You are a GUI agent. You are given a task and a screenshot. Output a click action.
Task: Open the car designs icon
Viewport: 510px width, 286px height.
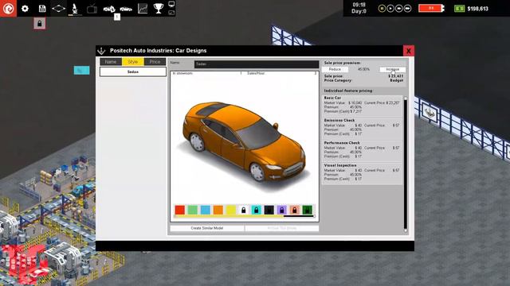coord(126,9)
